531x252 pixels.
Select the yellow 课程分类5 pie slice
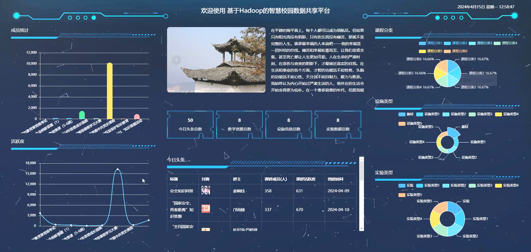pyautogui.click(x=439, y=73)
